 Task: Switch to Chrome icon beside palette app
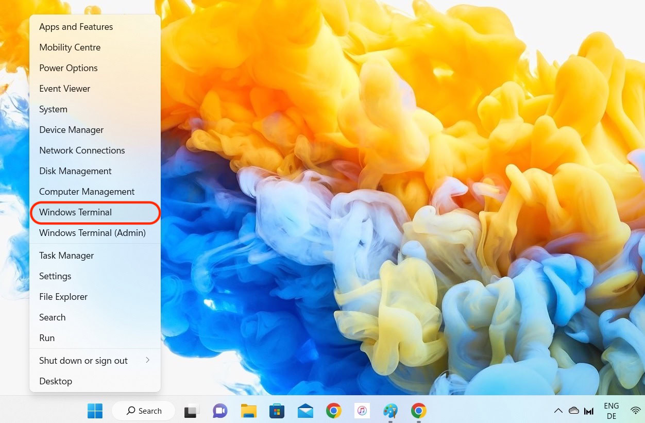(x=419, y=411)
